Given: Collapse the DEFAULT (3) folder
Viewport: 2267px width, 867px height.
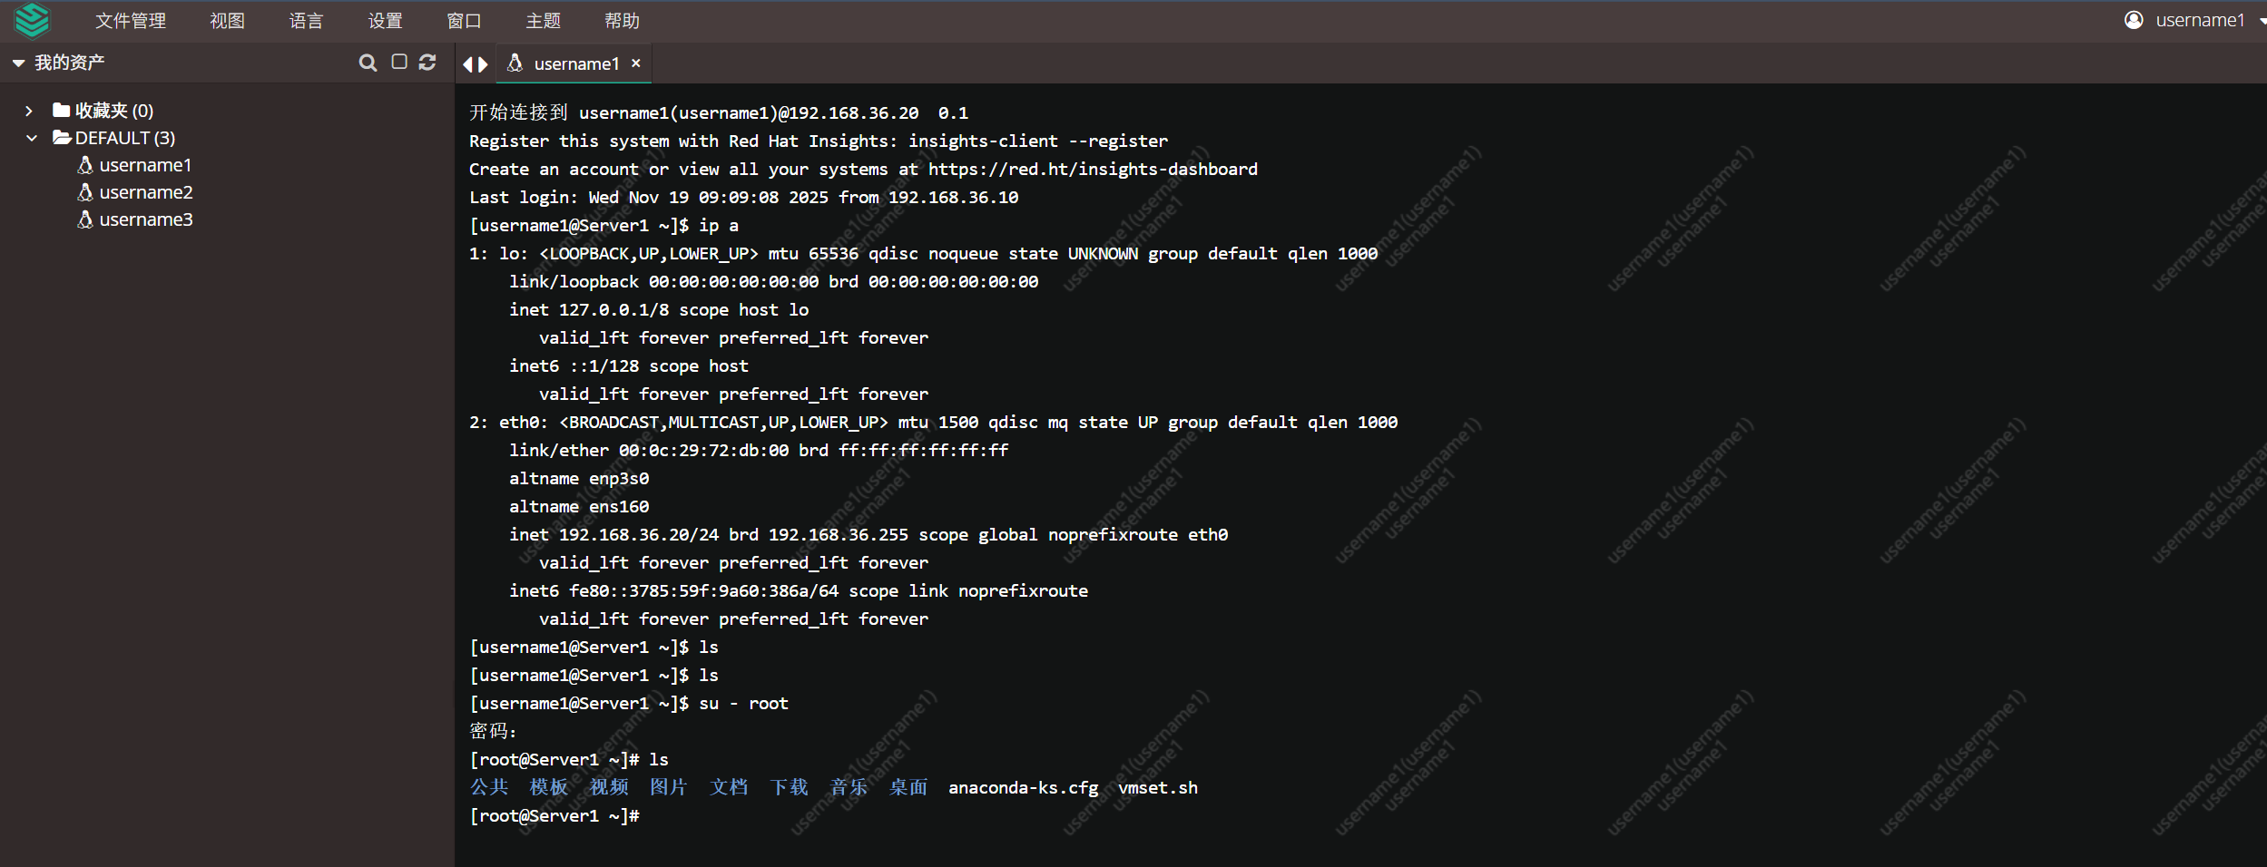Looking at the screenshot, I should [33, 137].
